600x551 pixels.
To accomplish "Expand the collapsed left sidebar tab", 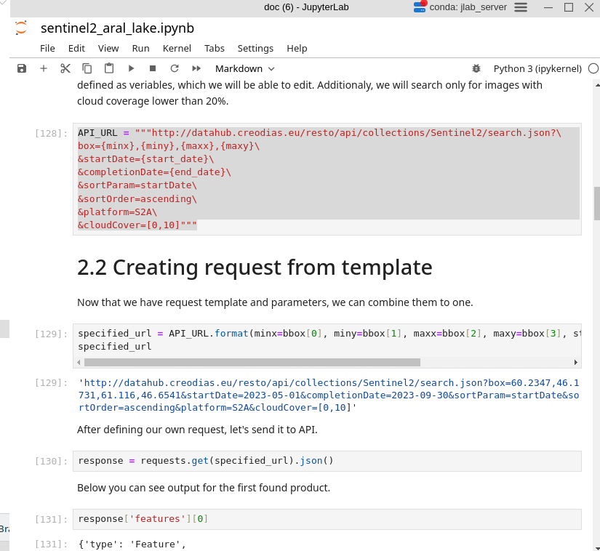I will pos(3,329).
